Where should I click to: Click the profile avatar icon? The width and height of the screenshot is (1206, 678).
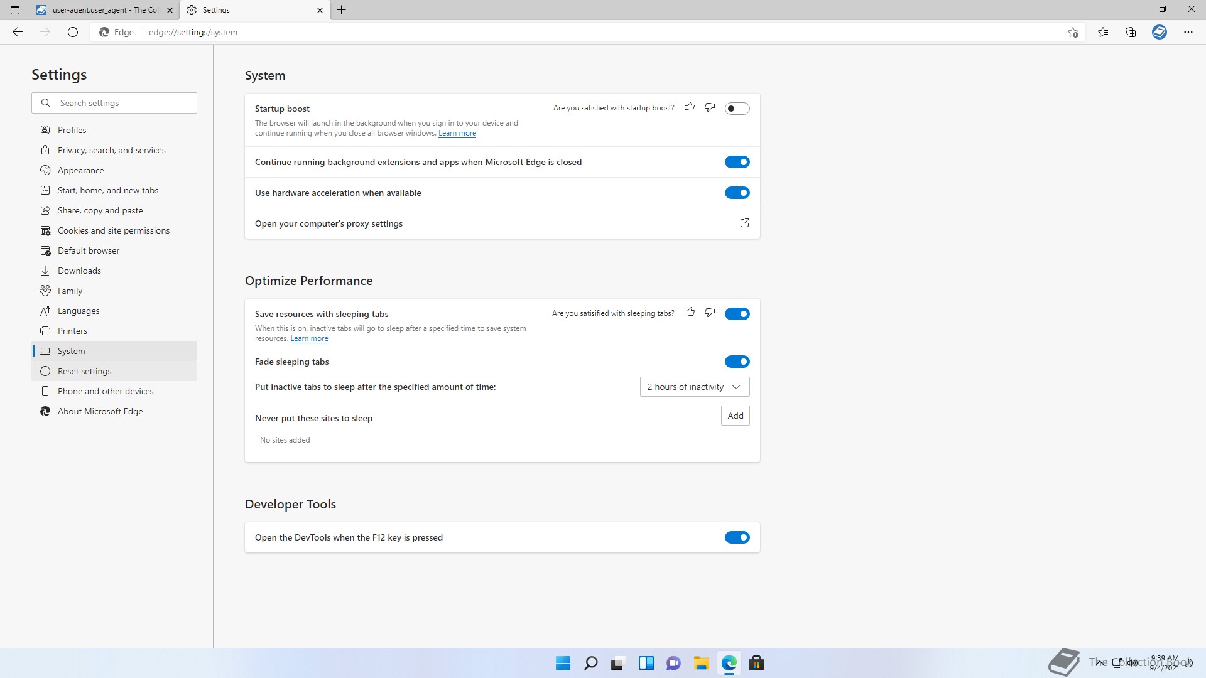pos(1160,32)
